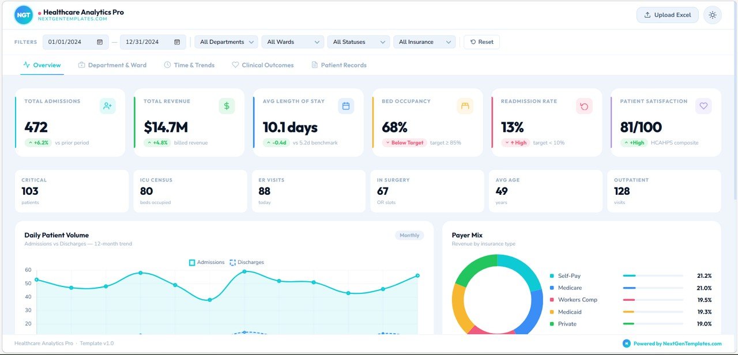This screenshot has height=355, width=738.
Task: Click the Medicare color swatch in Payer Mix
Action: (551, 288)
